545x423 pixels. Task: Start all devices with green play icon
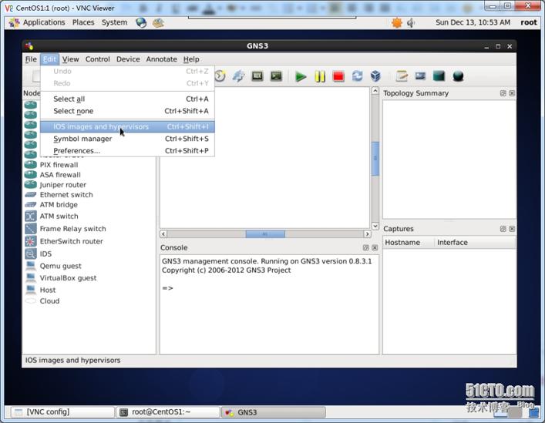[301, 76]
